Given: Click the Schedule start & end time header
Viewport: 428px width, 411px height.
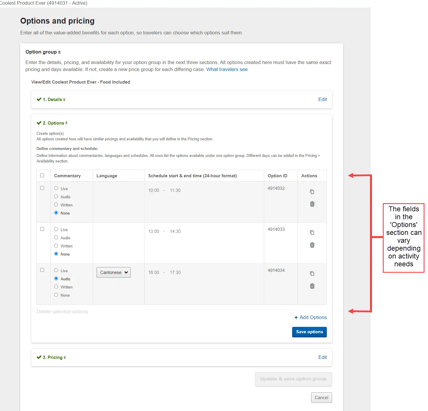Looking at the screenshot, I should pyautogui.click(x=192, y=176).
